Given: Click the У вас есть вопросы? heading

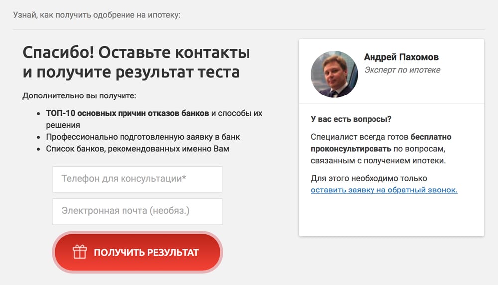Looking at the screenshot, I should 351,120.
